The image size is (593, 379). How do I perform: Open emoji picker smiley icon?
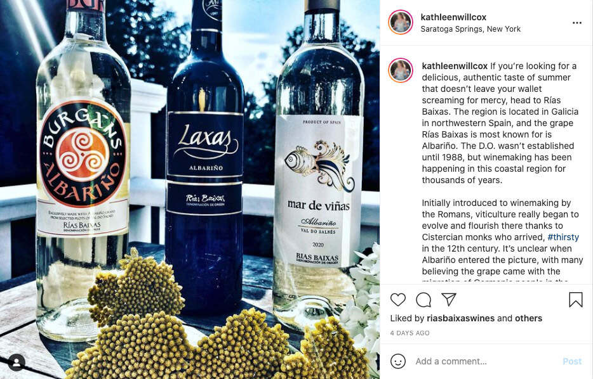pyautogui.click(x=398, y=361)
